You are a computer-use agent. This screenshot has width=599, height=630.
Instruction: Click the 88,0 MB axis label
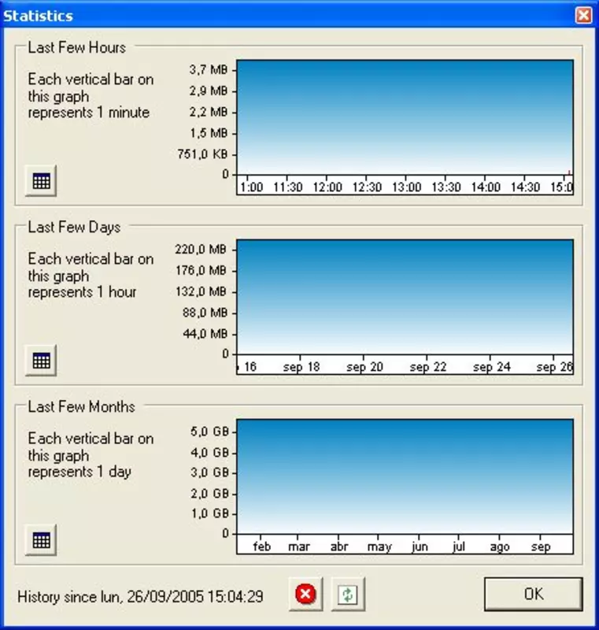(x=205, y=313)
